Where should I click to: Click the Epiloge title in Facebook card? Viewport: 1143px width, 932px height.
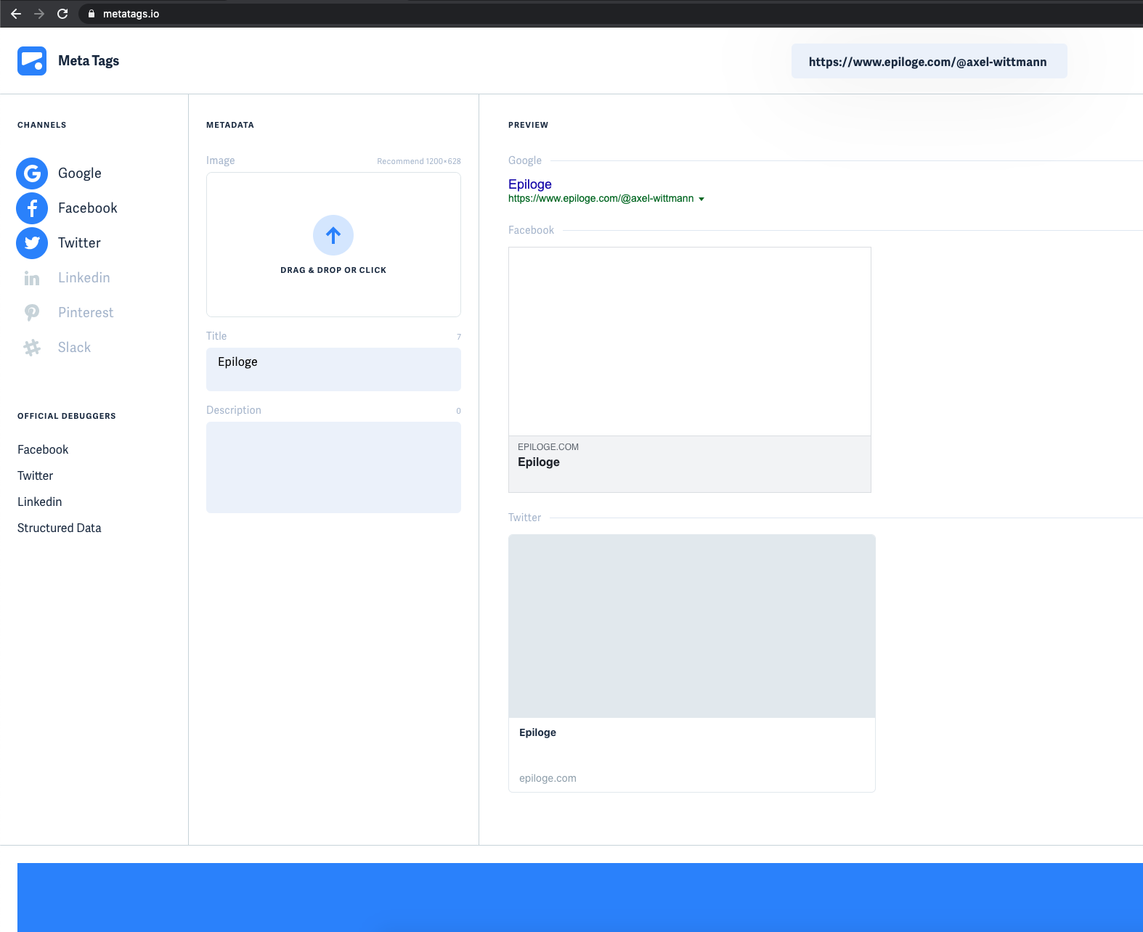[539, 462]
